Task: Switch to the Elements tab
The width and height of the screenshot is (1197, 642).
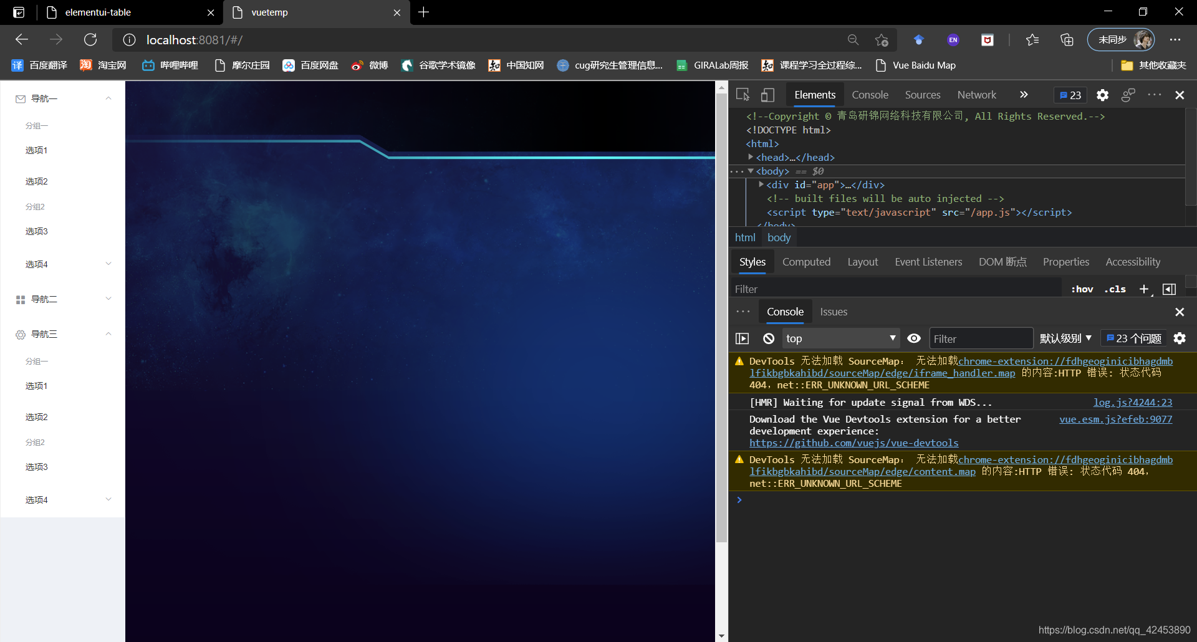Action: coord(815,95)
